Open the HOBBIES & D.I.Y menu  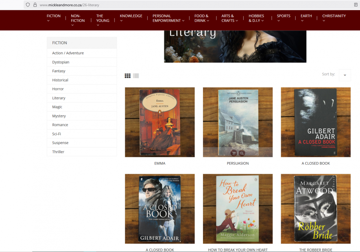256,18
